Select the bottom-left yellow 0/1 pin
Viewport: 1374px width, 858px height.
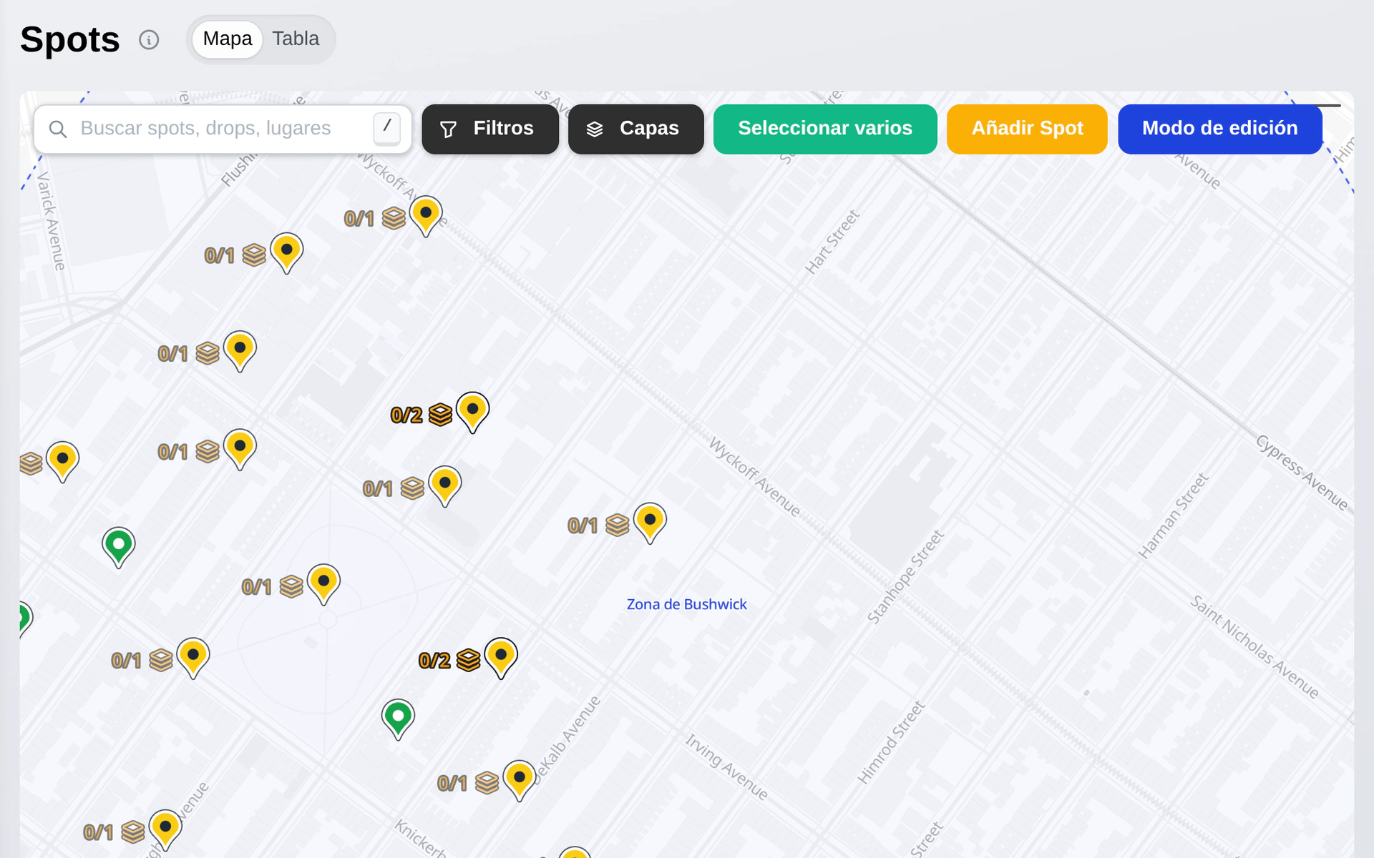pyautogui.click(x=165, y=829)
